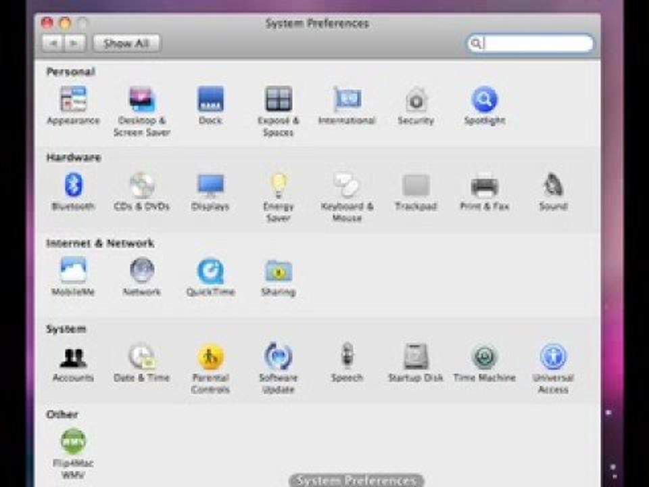Image resolution: width=649 pixels, height=487 pixels.
Task: Go forward with the right arrow button
Action: 74,43
